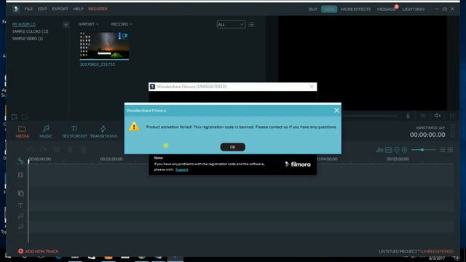Open the EDIT menu
The width and height of the screenshot is (466, 262).
point(42,9)
